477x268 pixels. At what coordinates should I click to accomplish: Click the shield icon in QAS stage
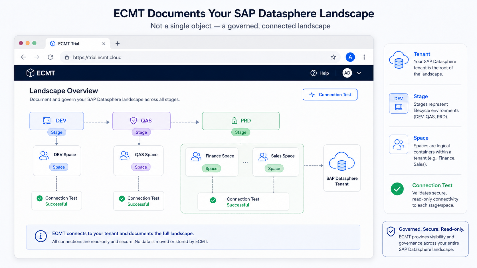coord(134,120)
